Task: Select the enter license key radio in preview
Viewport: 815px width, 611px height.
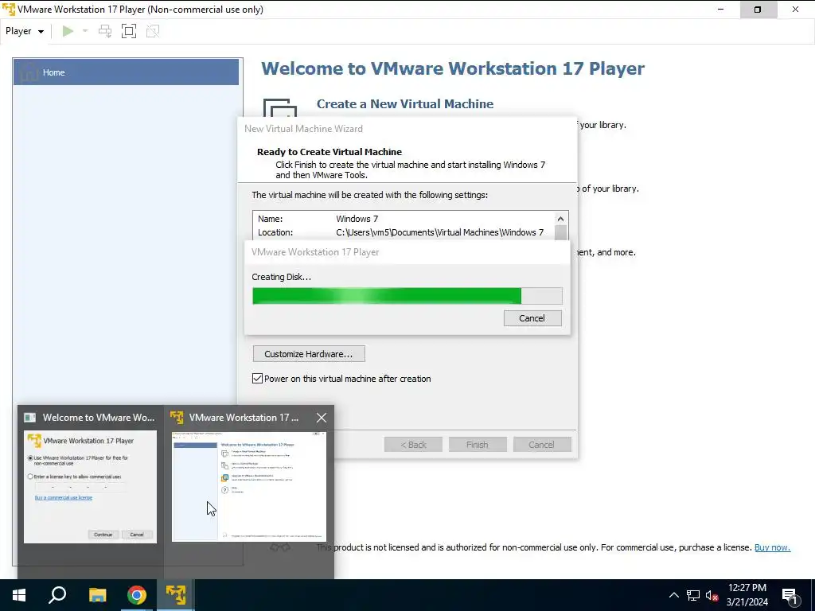Action: (30, 477)
